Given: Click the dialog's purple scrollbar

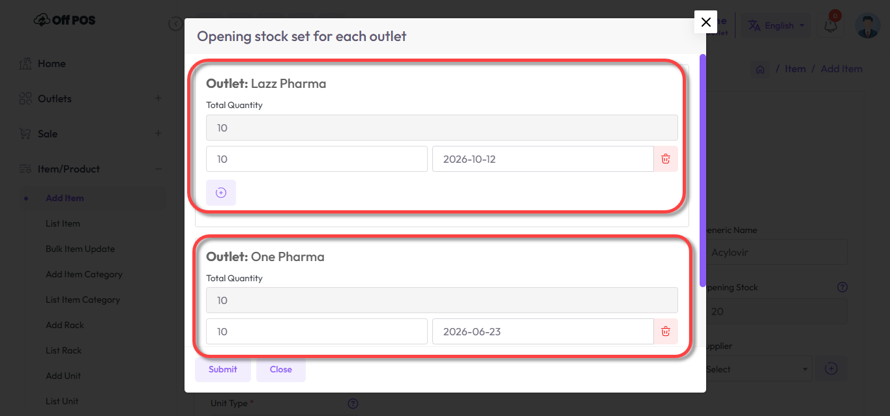Looking at the screenshot, I should pyautogui.click(x=703, y=169).
